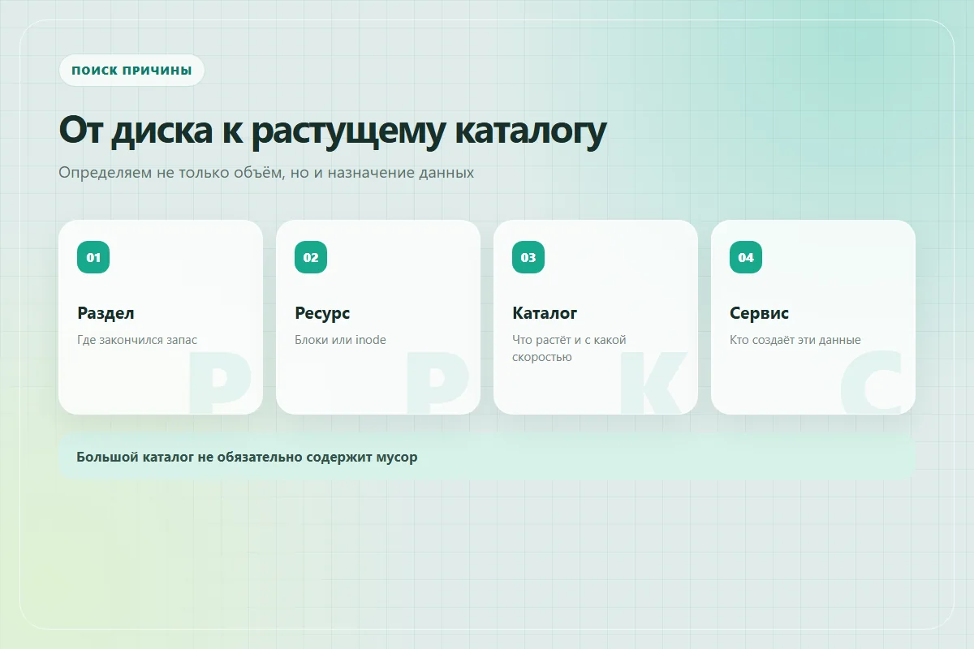This screenshot has height=649, width=974.
Task: Click the text 'Где закончился запас'
Action: pyautogui.click(x=137, y=340)
